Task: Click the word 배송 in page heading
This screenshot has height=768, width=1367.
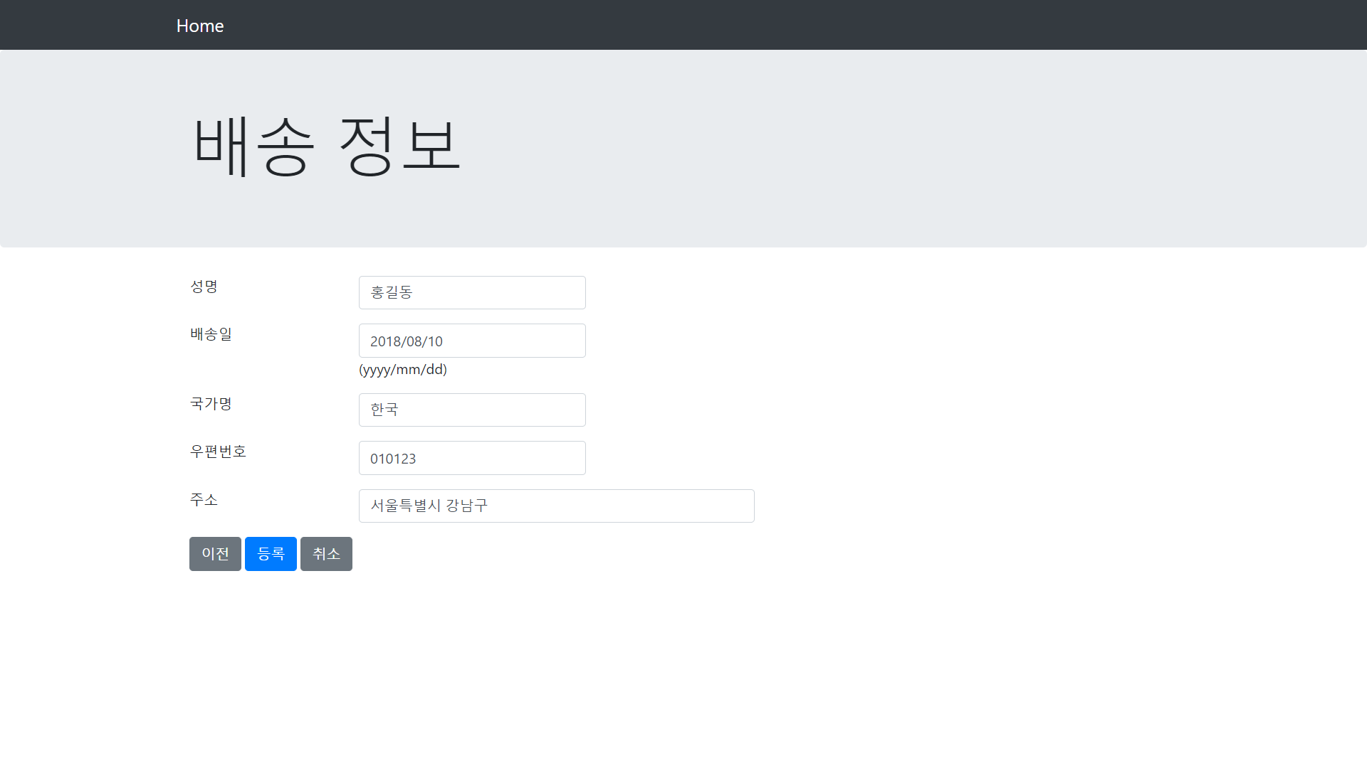Action: point(253,146)
